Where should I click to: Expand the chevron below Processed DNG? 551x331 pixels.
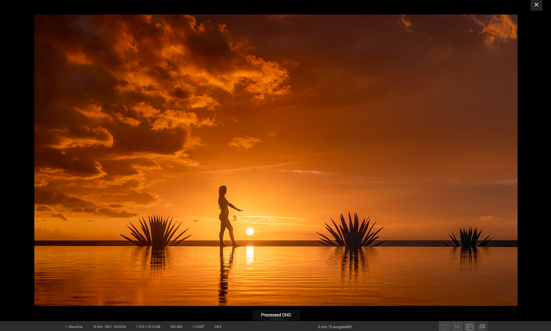point(276,319)
